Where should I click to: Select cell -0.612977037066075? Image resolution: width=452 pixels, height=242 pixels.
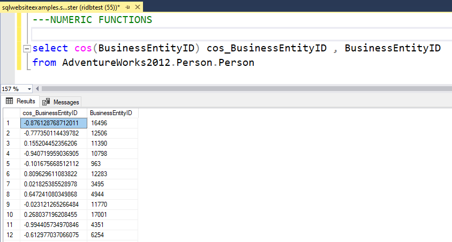pos(54,235)
